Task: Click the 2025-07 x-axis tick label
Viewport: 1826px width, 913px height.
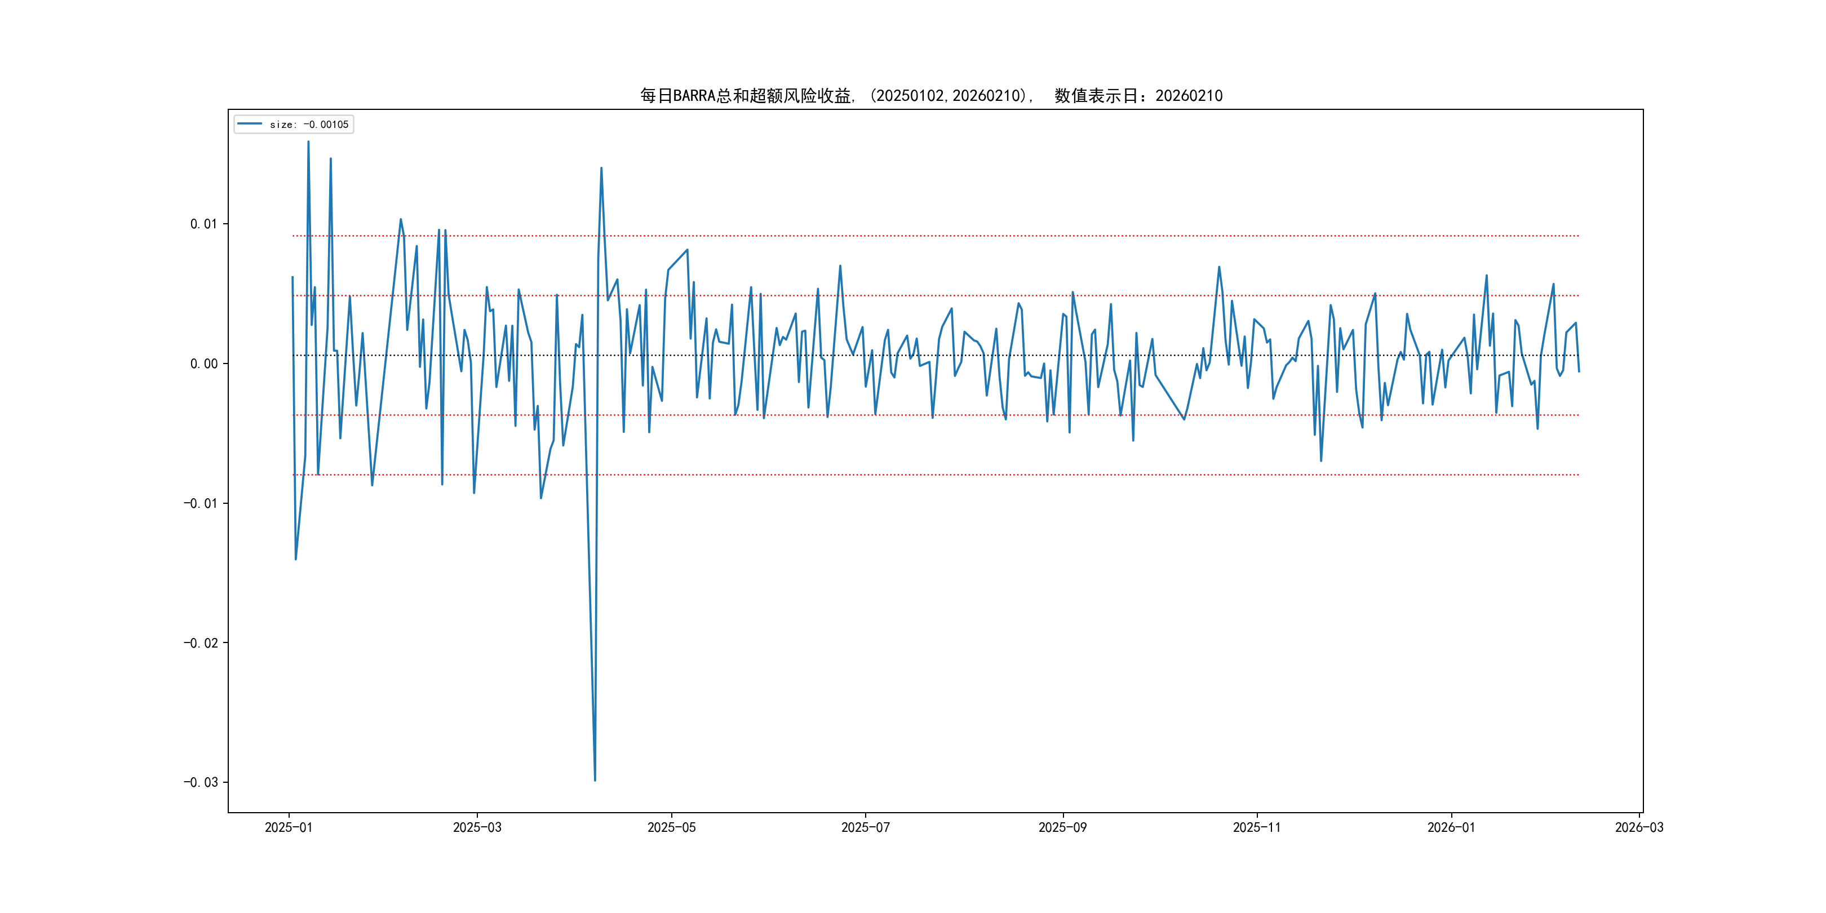Action: point(865,827)
